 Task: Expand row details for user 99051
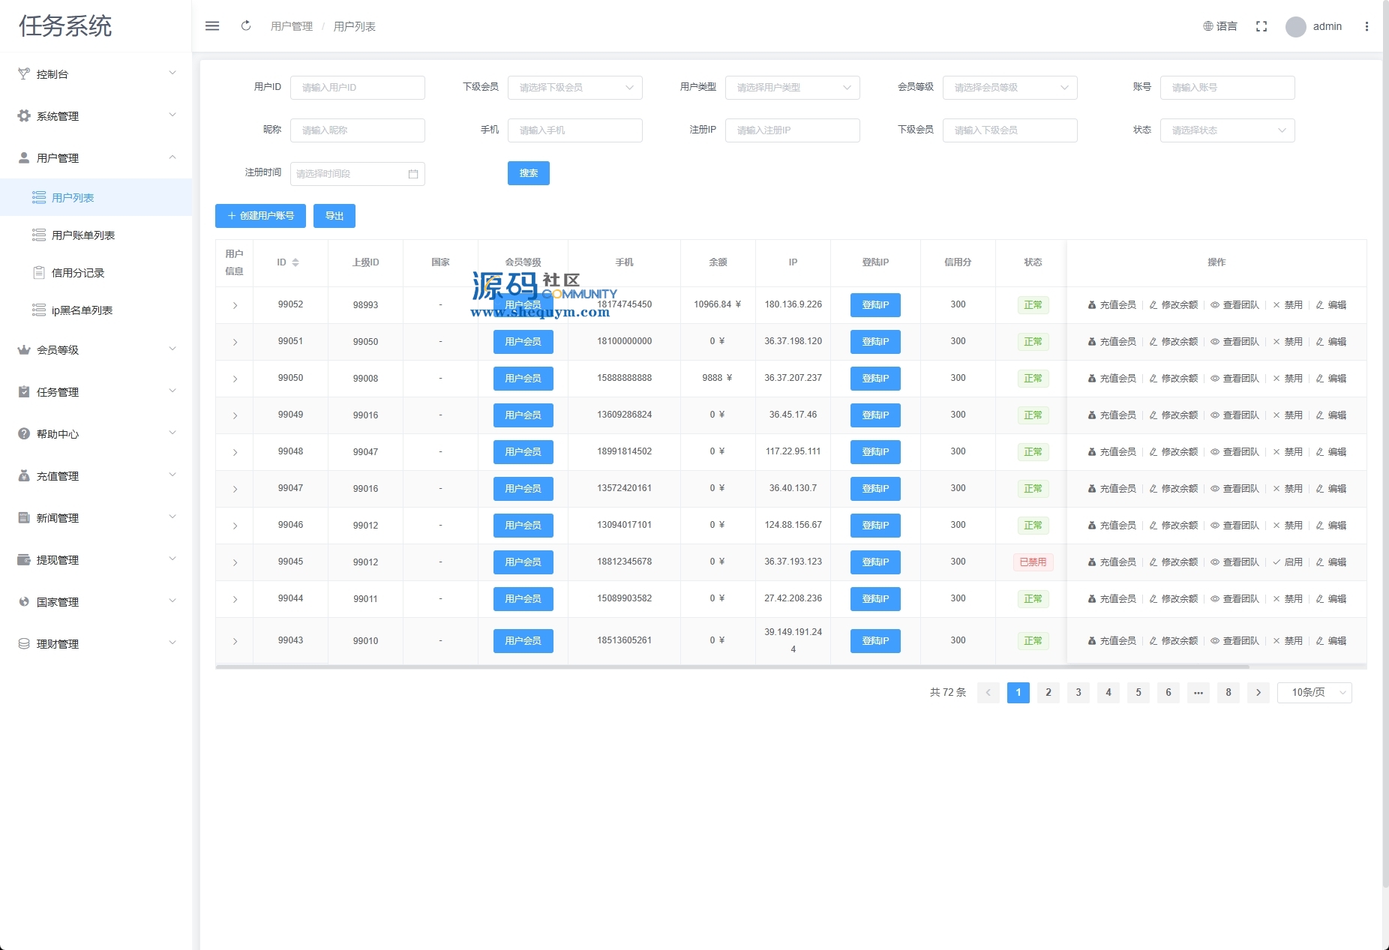[x=235, y=342]
